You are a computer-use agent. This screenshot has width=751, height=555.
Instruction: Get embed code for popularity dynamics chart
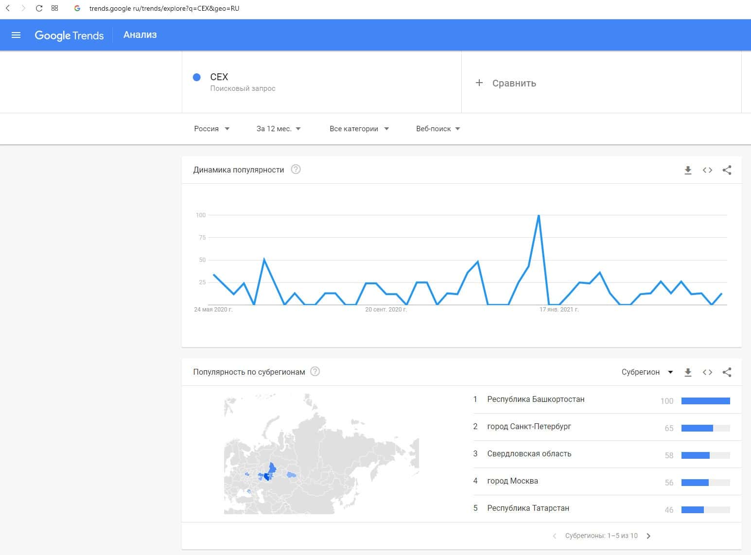(x=707, y=170)
